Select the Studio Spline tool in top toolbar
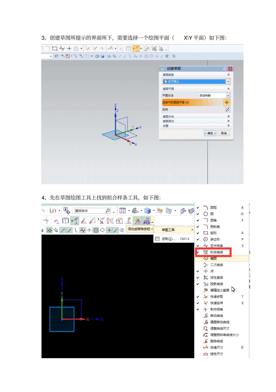This screenshot has width=276, height=392. [x=62, y=48]
